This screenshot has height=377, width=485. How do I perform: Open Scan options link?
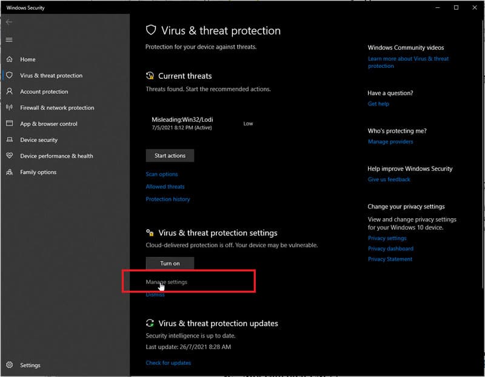pos(162,175)
